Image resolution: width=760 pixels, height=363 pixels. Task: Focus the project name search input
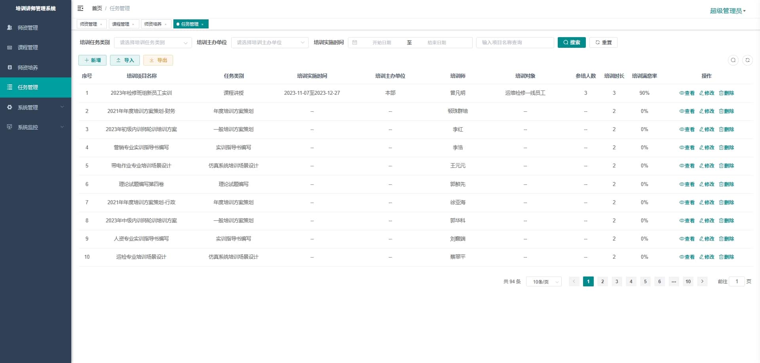515,43
